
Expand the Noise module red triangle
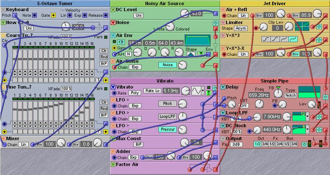coord(113,22)
